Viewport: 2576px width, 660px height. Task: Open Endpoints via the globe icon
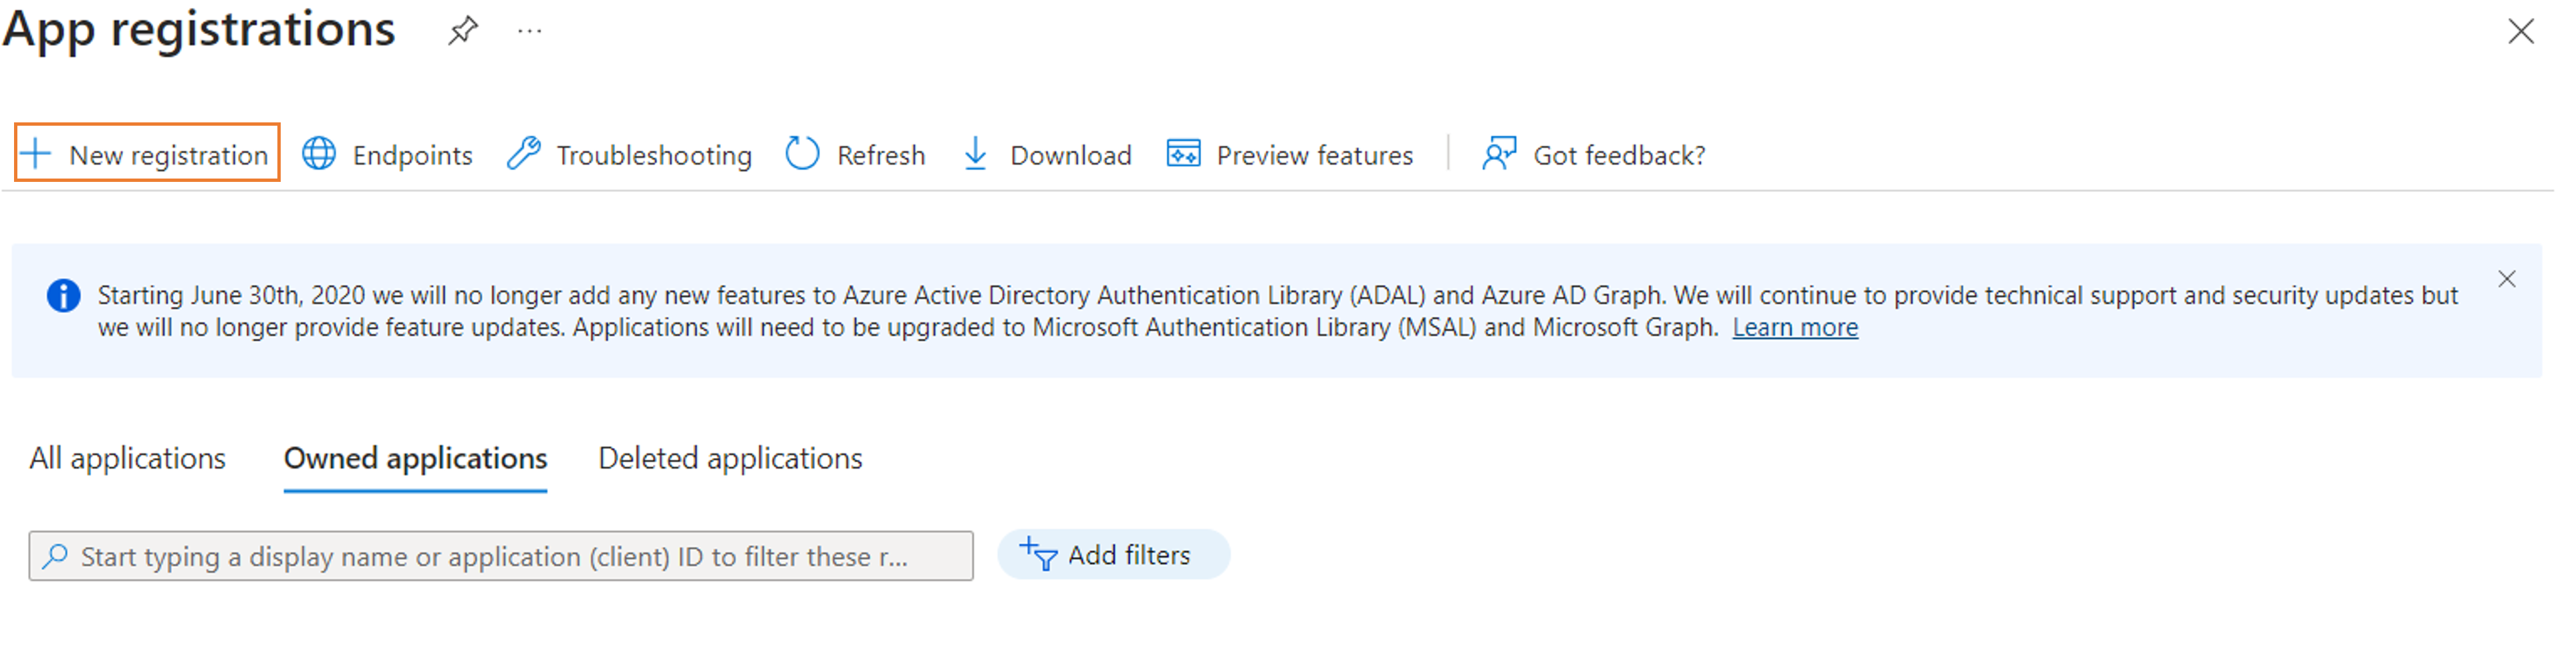pyautogui.click(x=319, y=154)
